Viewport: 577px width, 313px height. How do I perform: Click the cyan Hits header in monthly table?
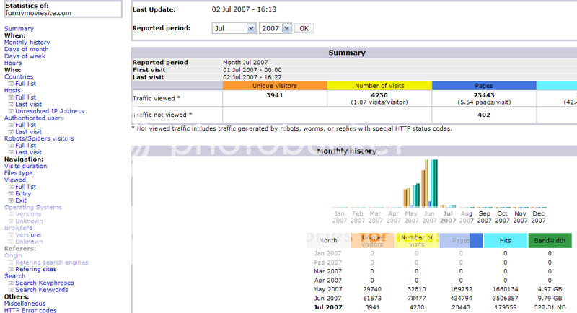pos(506,241)
